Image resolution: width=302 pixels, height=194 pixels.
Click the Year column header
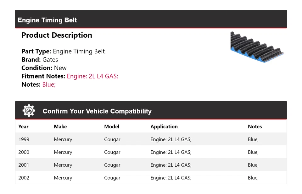[23, 127]
